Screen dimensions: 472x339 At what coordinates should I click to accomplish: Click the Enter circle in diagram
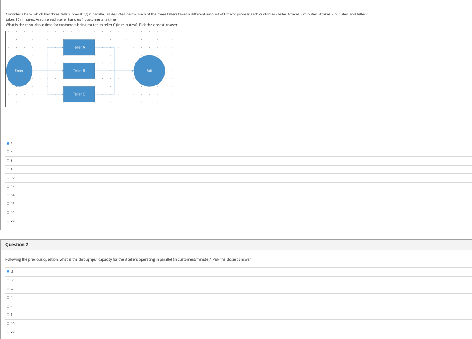pos(19,71)
